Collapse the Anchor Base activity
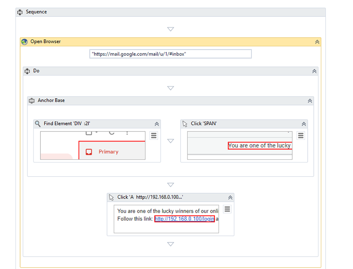The height and width of the screenshot is (269, 353). click(x=310, y=101)
